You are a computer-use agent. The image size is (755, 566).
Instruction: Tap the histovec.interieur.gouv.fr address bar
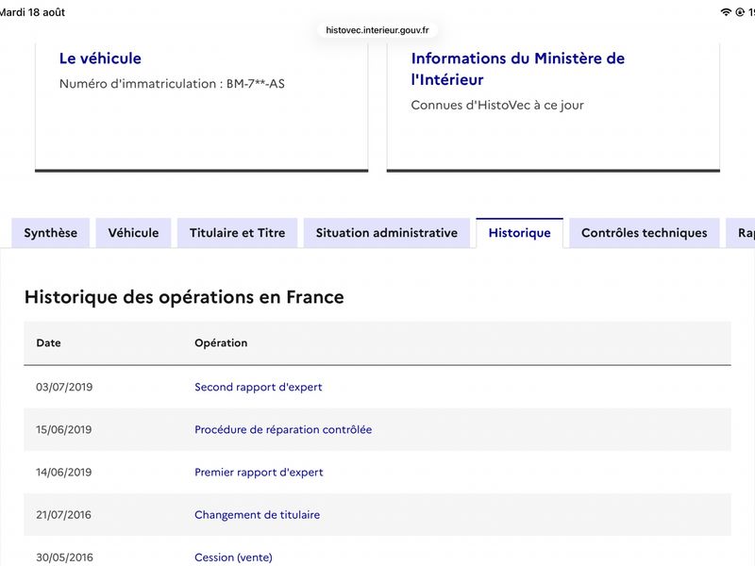377,30
